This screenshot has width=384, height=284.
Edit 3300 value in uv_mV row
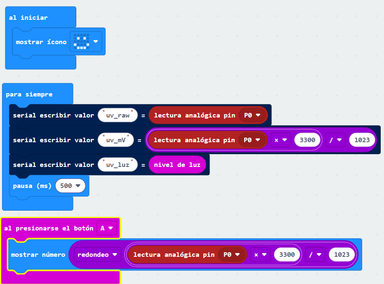pyautogui.click(x=307, y=140)
